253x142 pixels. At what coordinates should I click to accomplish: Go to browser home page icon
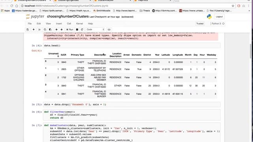17,6
